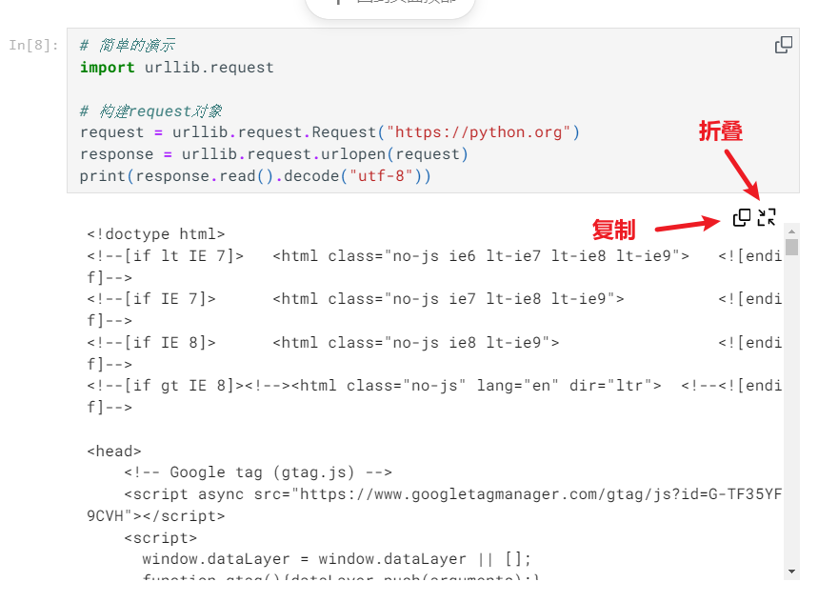Select the In[8] cell prompt label

(x=33, y=45)
